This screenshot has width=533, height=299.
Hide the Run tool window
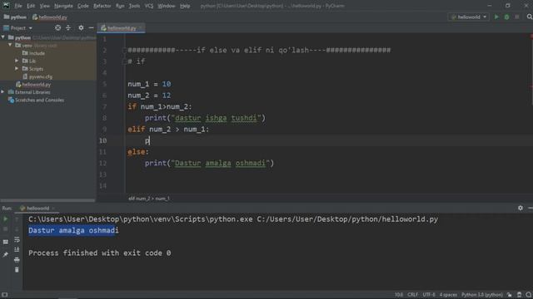pos(531,208)
